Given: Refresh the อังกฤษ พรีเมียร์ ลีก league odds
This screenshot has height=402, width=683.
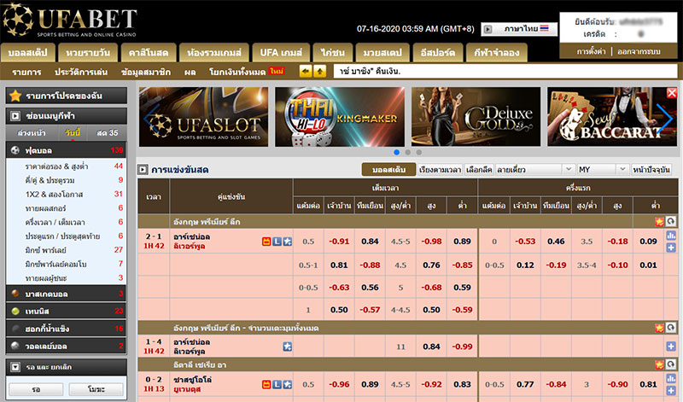Looking at the screenshot, I should pyautogui.click(x=671, y=222).
